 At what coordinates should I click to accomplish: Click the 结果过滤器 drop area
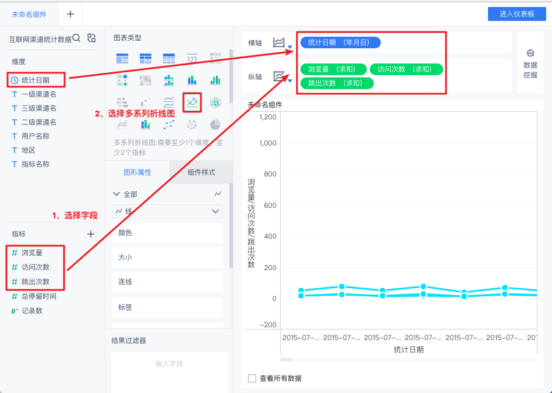point(169,371)
